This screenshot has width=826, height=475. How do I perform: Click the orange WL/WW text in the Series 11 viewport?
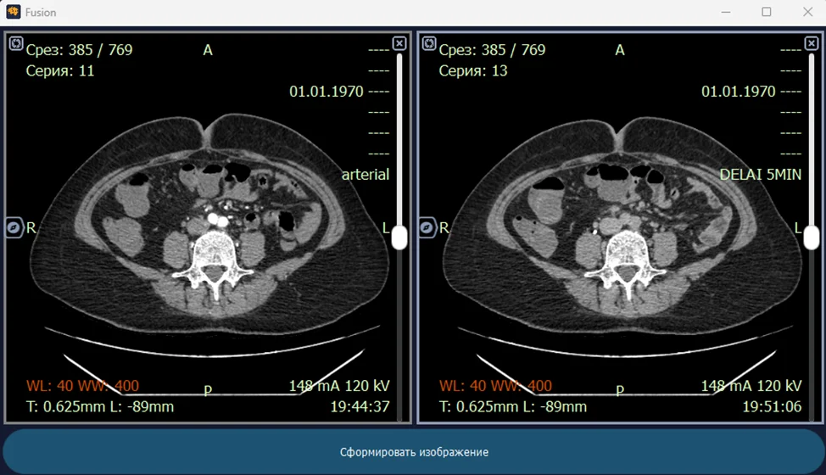[x=82, y=386]
